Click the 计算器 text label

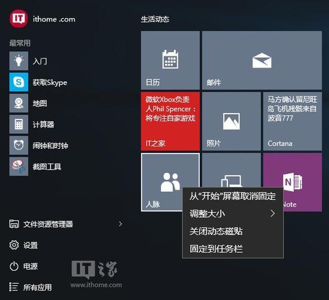44,124
